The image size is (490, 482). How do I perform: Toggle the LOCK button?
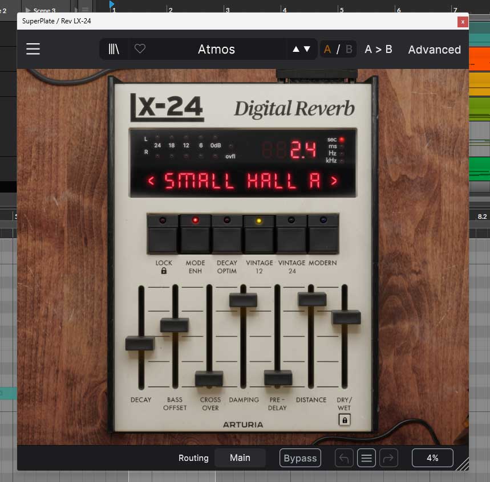[163, 234]
